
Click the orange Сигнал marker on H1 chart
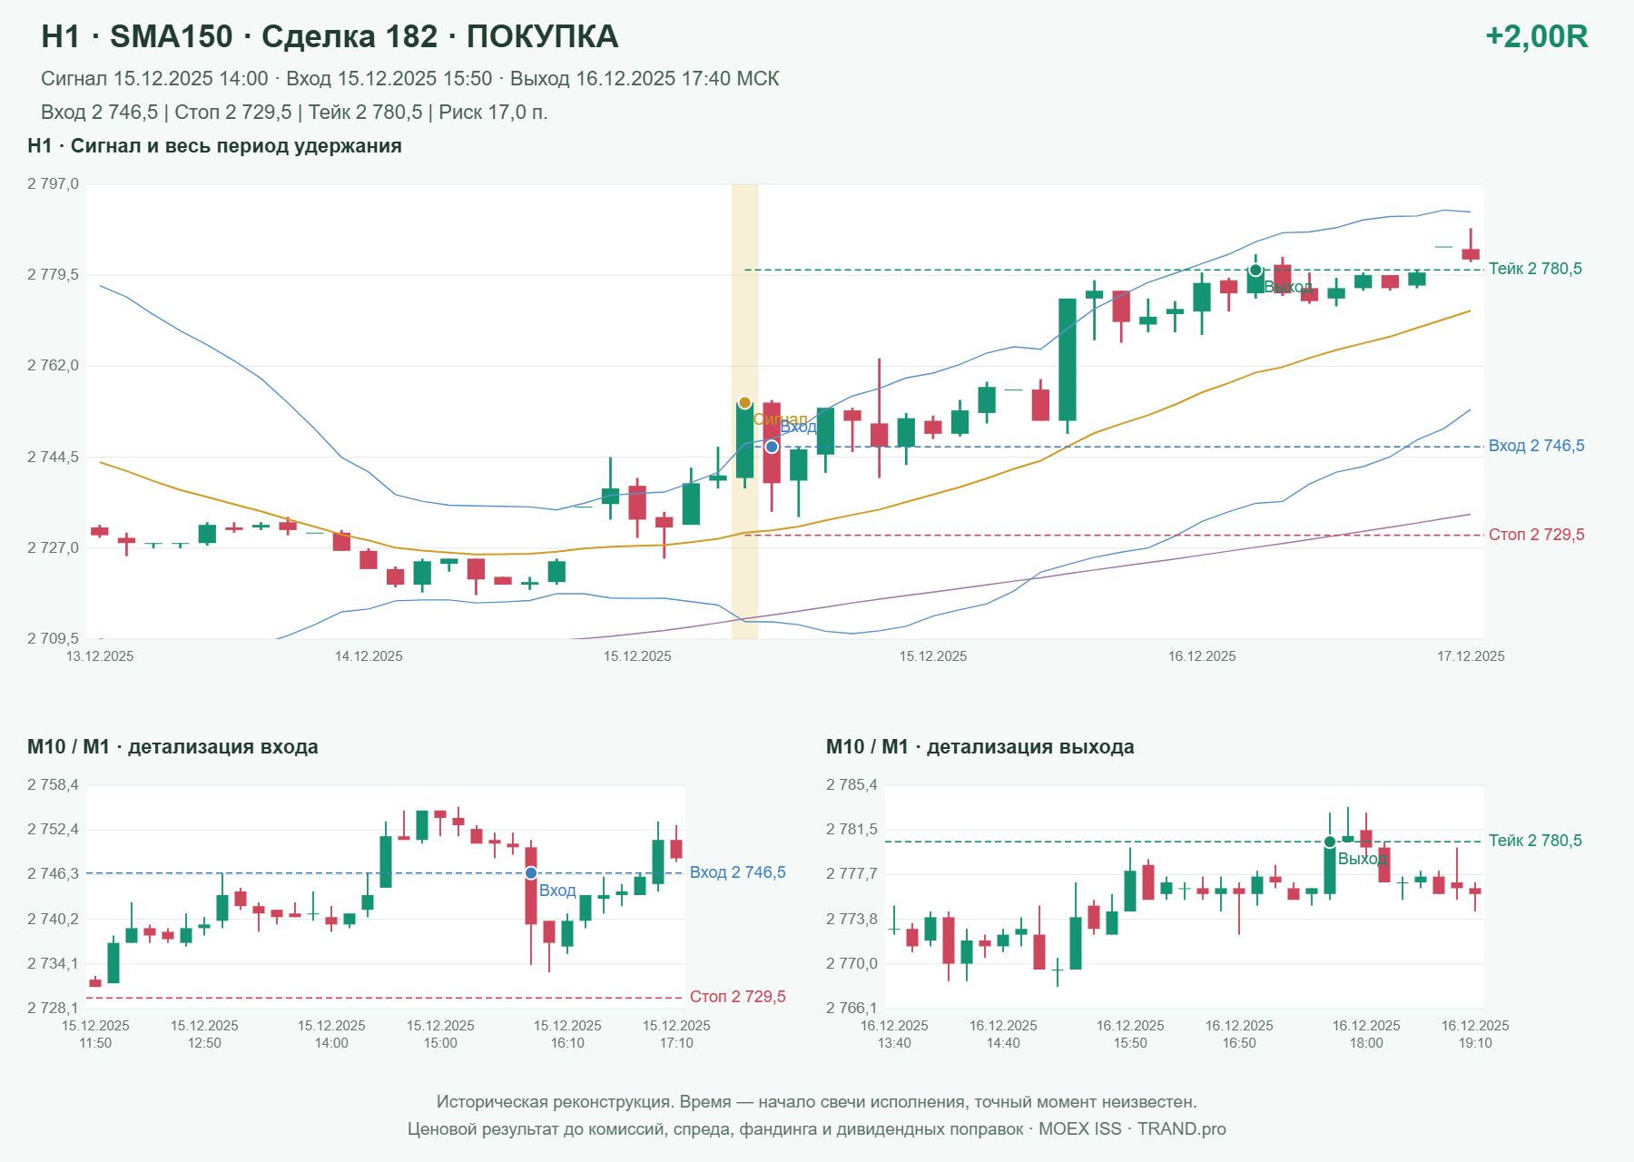tap(744, 403)
